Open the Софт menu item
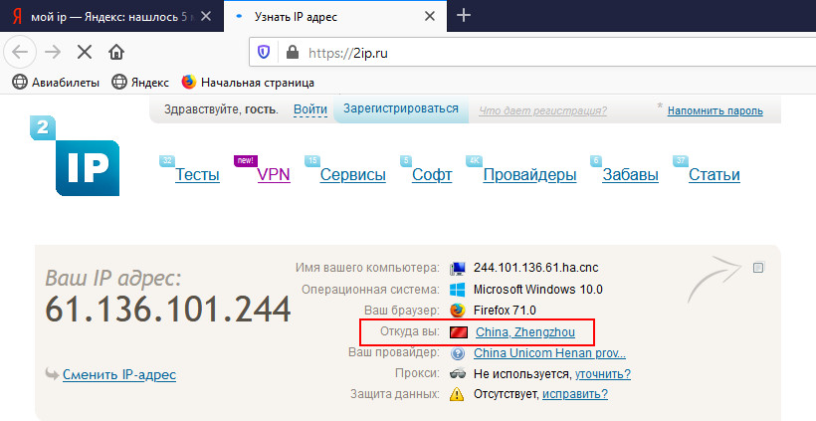Screen dimensions: 816x421 pyautogui.click(x=432, y=174)
